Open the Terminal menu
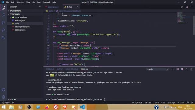This screenshot has height=110, width=195. 46,2
